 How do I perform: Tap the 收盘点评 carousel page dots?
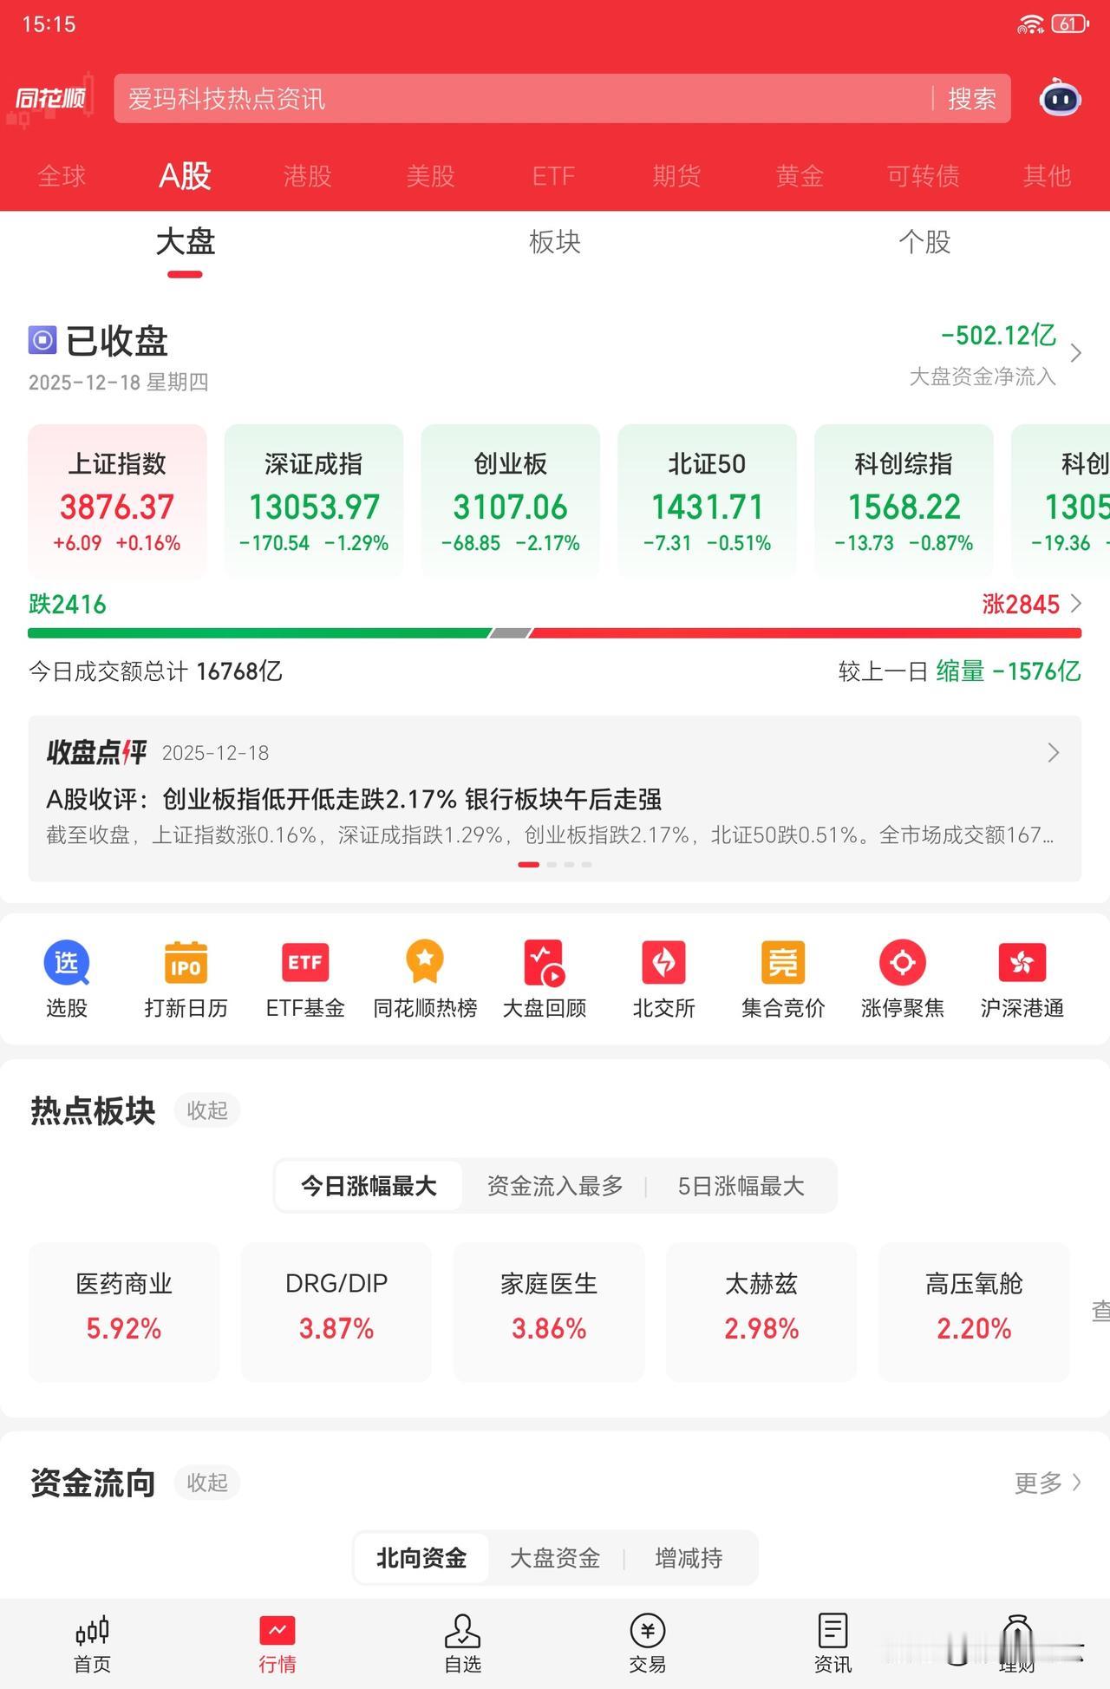(x=555, y=864)
